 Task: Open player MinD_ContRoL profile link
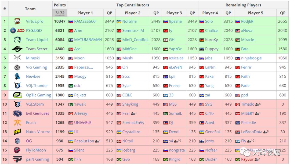(x=135, y=40)
